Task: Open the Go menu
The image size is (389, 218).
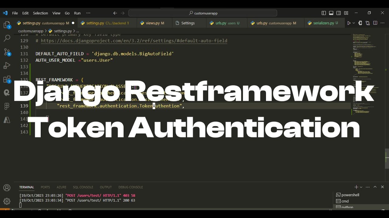Action: click(x=67, y=13)
